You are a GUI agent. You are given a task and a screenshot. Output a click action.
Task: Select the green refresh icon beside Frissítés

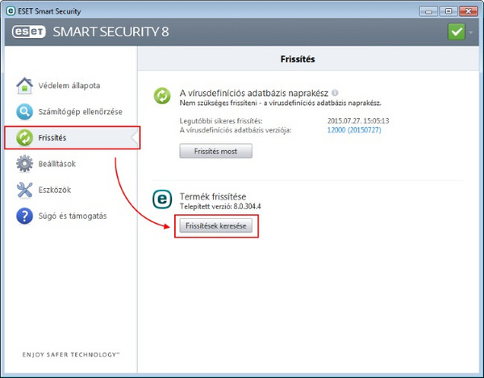click(24, 137)
